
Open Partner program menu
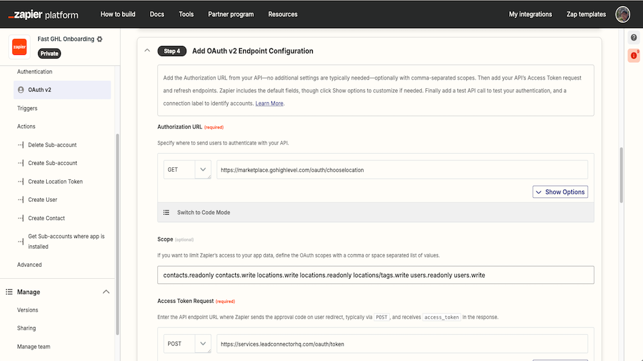click(231, 14)
